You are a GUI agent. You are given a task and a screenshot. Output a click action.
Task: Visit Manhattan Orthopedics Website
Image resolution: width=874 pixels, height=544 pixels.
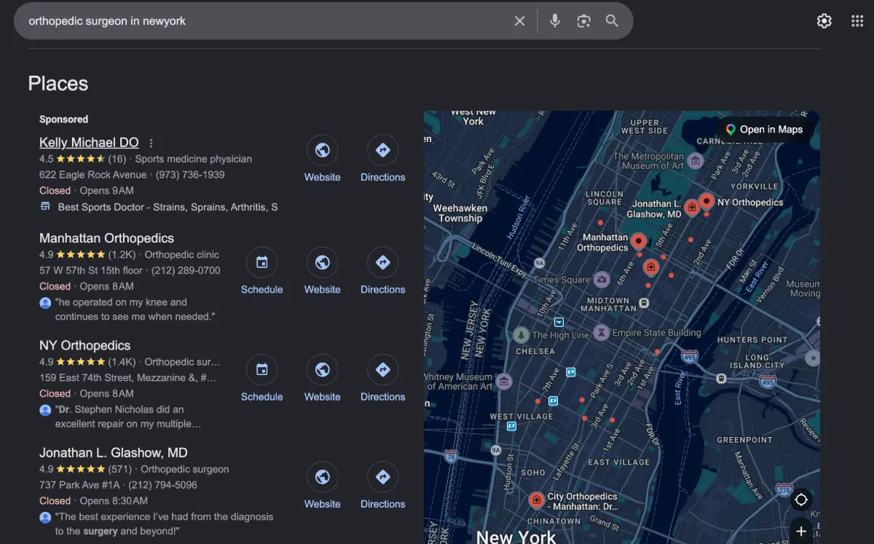pos(322,263)
